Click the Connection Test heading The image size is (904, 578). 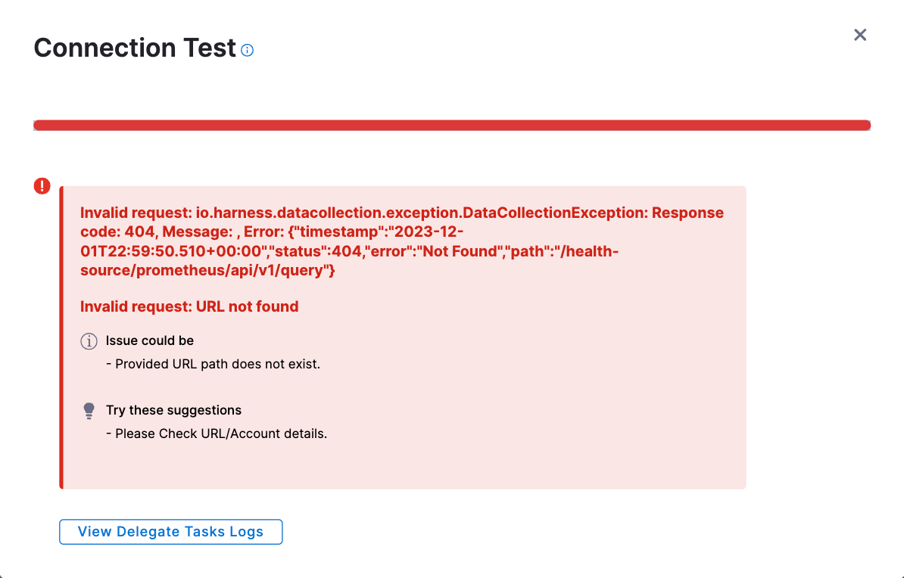[x=135, y=48]
